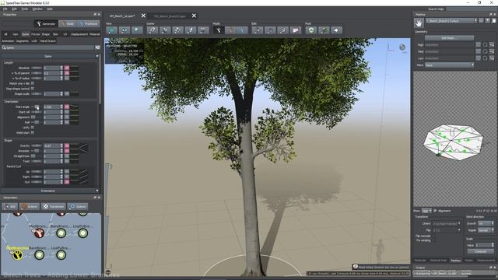Screen dimensions: 498x280
Task: Toggle the Stop shape control checkbox
Action: 33,89
